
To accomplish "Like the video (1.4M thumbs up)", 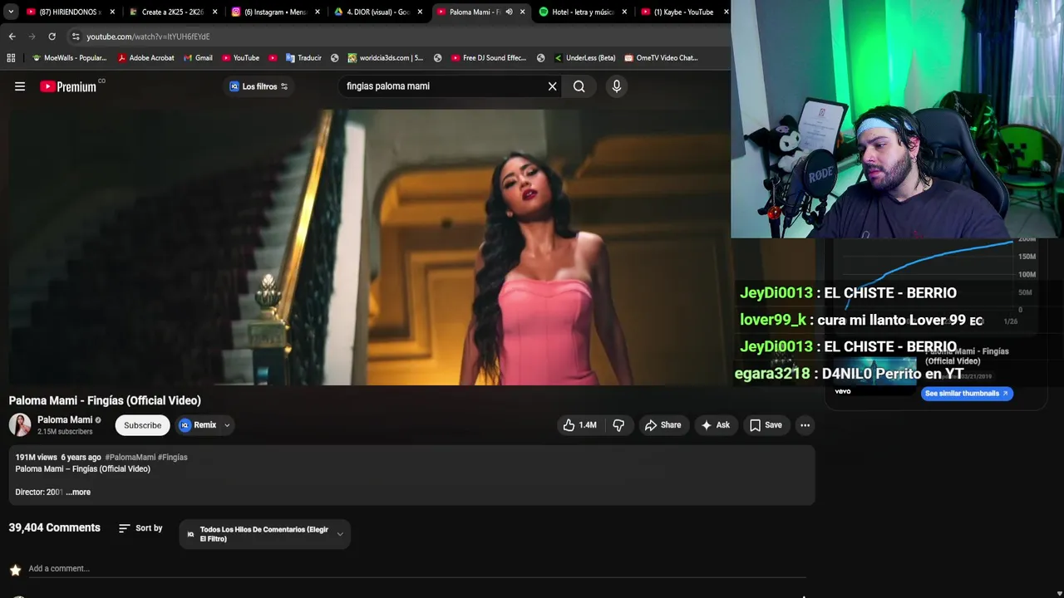I will [580, 425].
